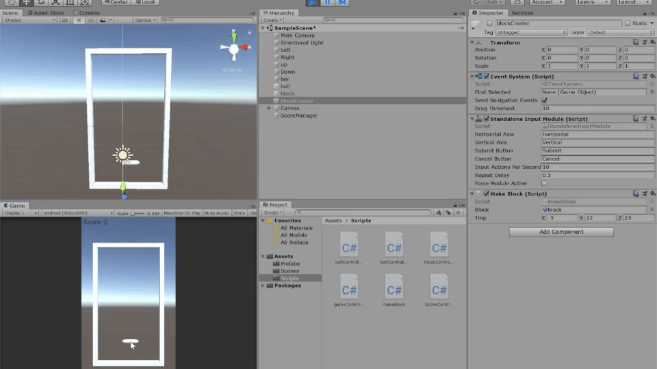Click the Add Component button

click(561, 232)
